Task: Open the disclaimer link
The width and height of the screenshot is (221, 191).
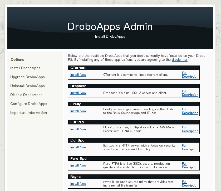Action: (x=179, y=60)
